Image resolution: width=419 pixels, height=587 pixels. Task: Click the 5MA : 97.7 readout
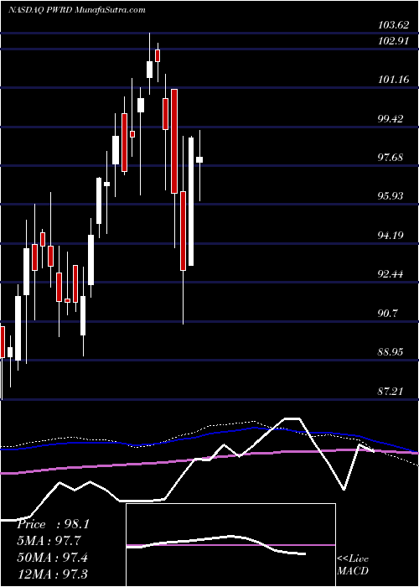click(49, 541)
